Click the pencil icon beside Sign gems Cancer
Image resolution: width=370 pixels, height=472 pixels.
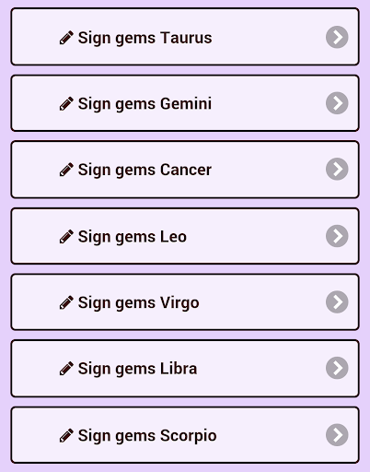coord(66,170)
